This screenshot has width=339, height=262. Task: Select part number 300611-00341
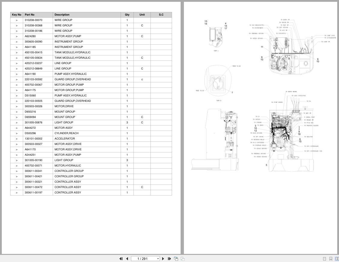(x=34, y=171)
